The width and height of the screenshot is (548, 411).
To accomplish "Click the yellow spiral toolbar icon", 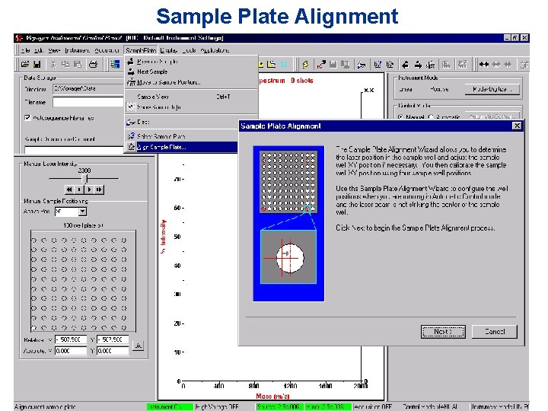I will pyautogui.click(x=305, y=64).
